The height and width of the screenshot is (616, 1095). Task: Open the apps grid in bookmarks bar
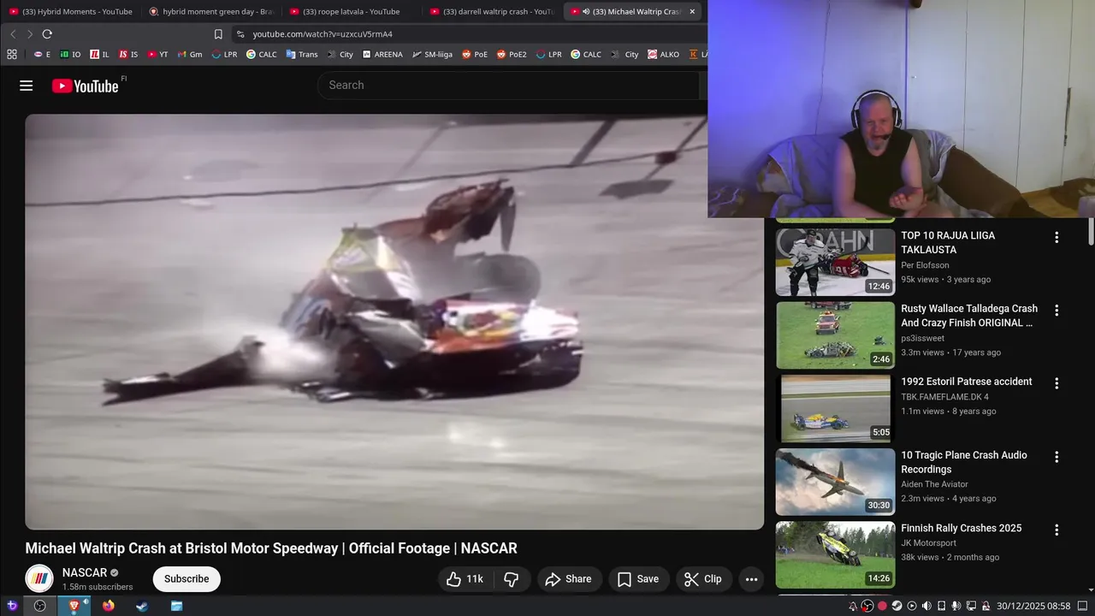[x=12, y=54]
